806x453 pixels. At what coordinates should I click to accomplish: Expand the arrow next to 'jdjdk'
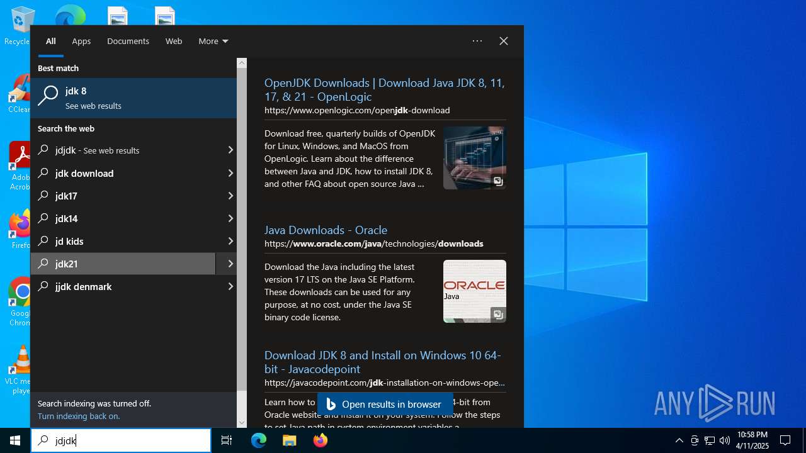pyautogui.click(x=230, y=150)
